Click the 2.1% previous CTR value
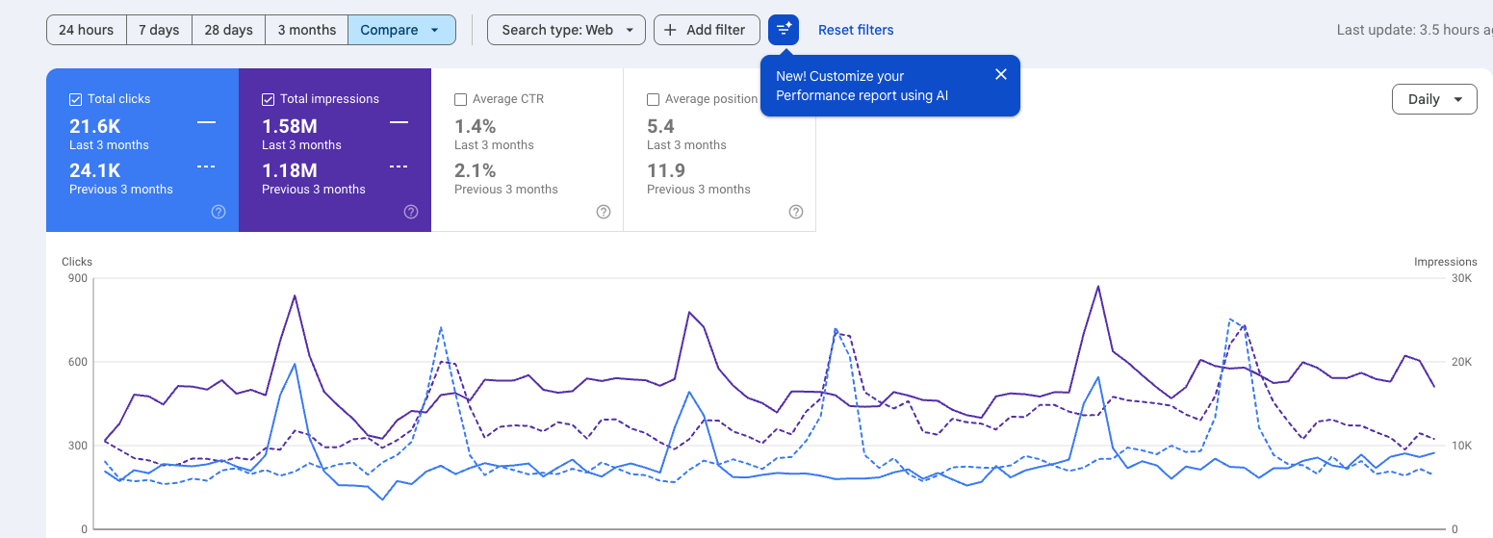 click(x=476, y=170)
